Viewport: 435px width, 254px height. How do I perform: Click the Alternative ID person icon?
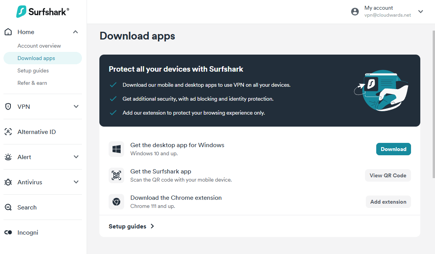9,132
